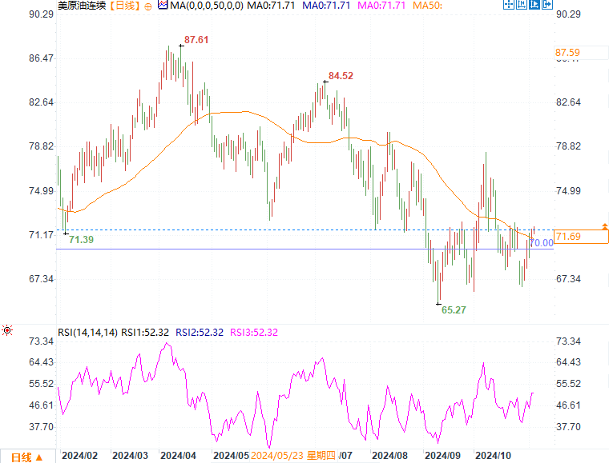The width and height of the screenshot is (609, 463).
Task: Click the 2024/03 date on time axis
Action: point(130,456)
